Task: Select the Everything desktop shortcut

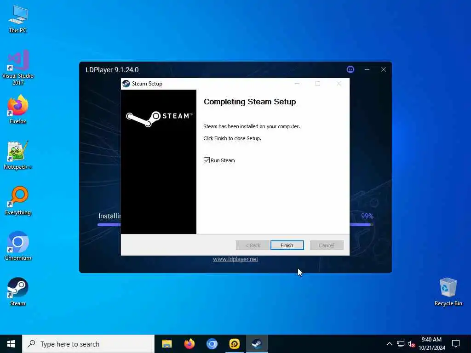Action: pyautogui.click(x=18, y=200)
